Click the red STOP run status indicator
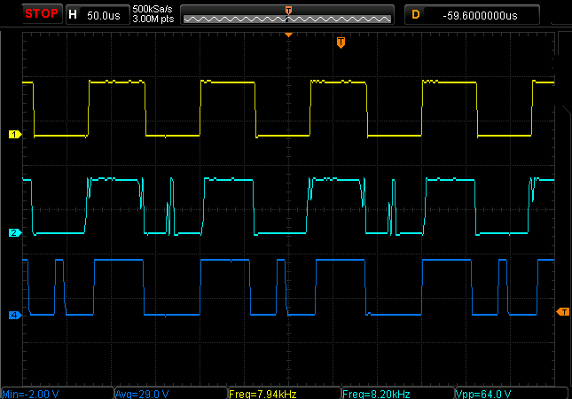This screenshot has height=399, width=572. [42, 14]
